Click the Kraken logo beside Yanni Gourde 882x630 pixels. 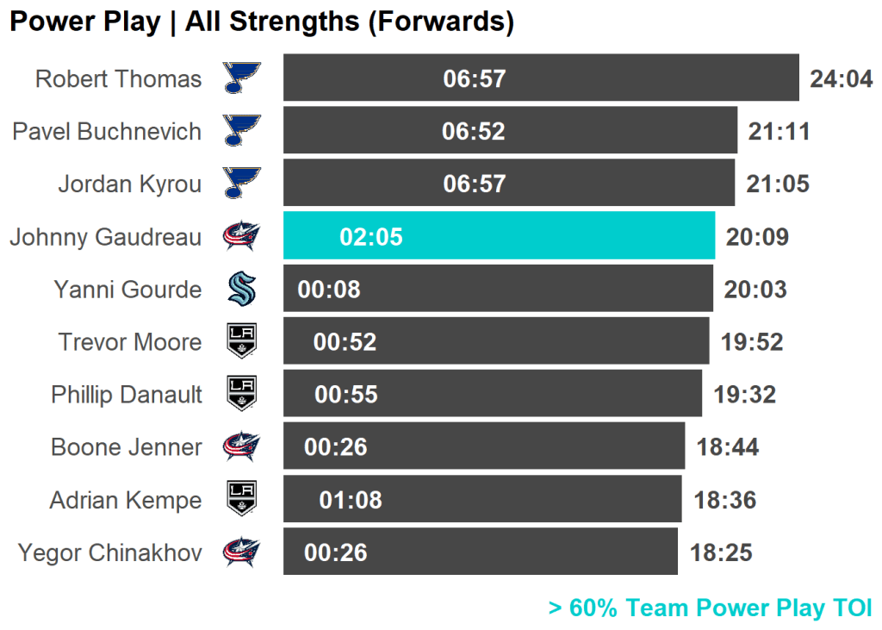(x=241, y=289)
